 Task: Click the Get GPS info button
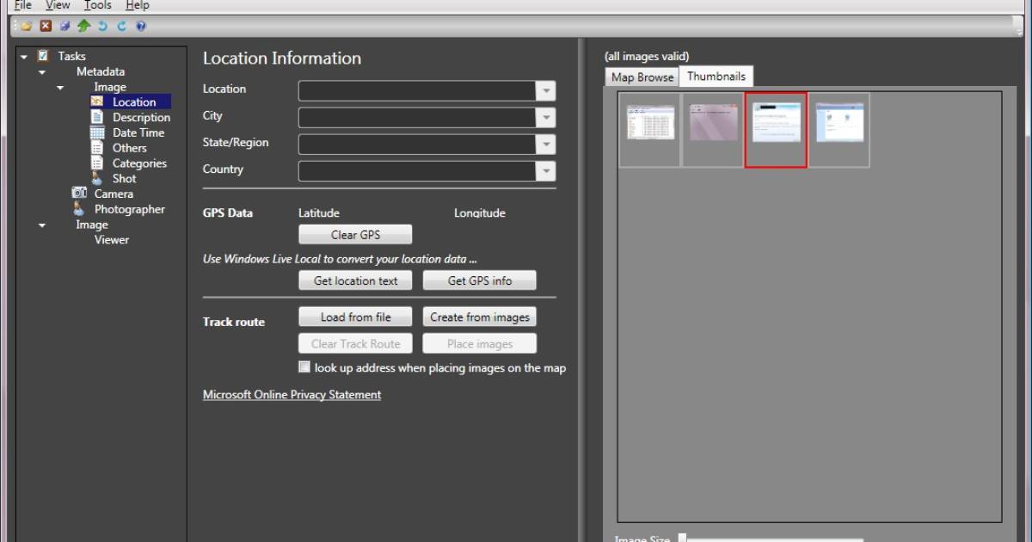[479, 280]
